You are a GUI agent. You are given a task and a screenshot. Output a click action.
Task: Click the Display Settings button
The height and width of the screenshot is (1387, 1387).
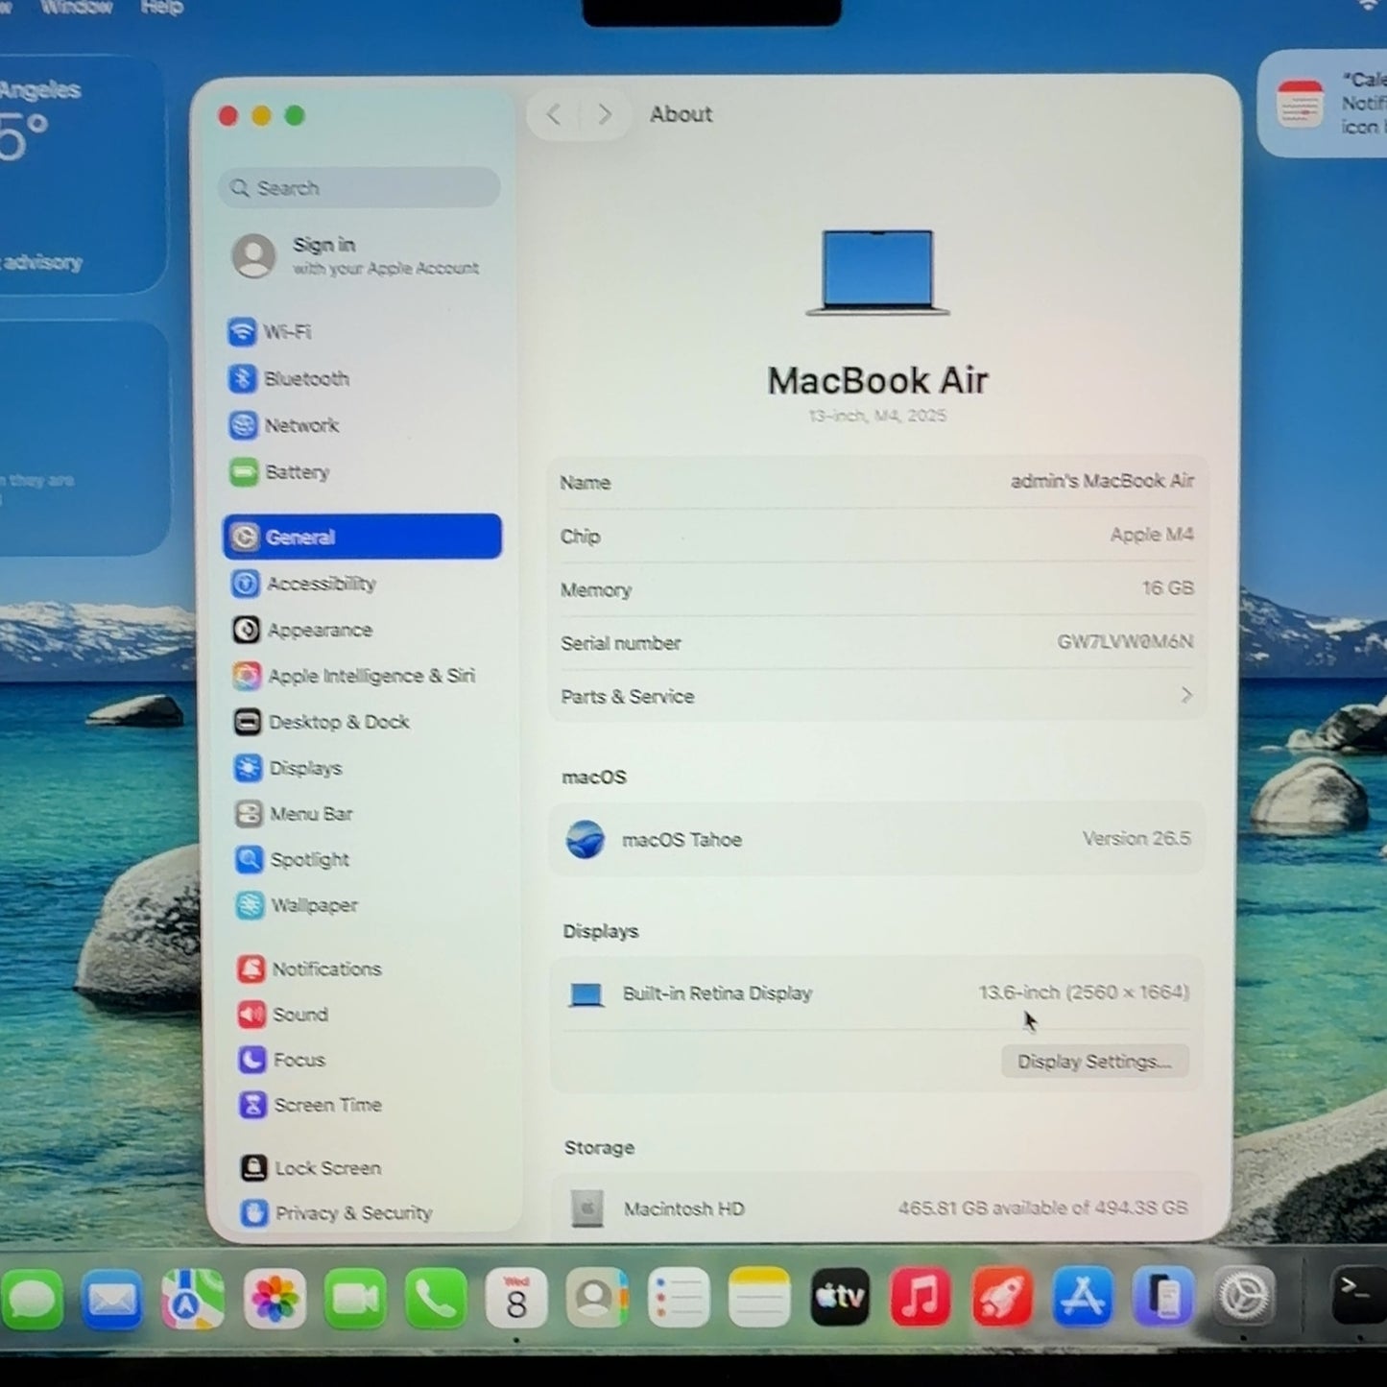1094,1062
